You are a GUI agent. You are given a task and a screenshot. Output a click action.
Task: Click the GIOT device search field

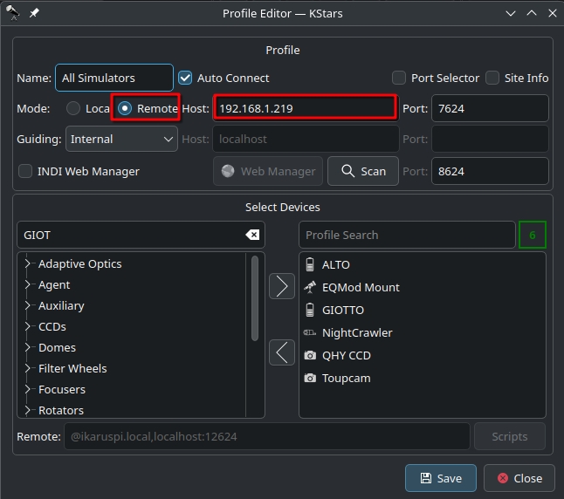(141, 235)
